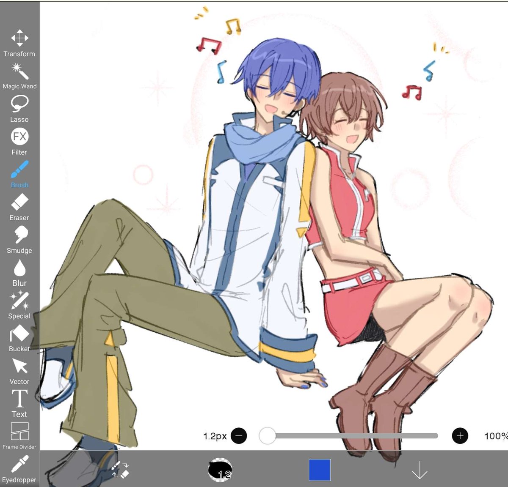
Task: Select the Vector arrow tool
Action: tap(19, 371)
